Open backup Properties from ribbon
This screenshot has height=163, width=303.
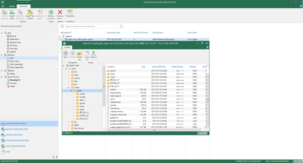click(x=70, y=14)
